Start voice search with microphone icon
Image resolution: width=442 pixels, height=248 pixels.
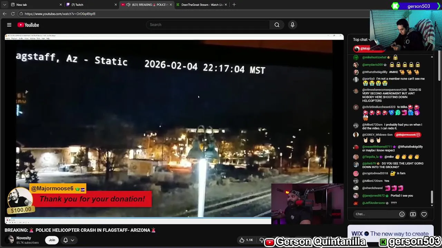pyautogui.click(x=292, y=25)
